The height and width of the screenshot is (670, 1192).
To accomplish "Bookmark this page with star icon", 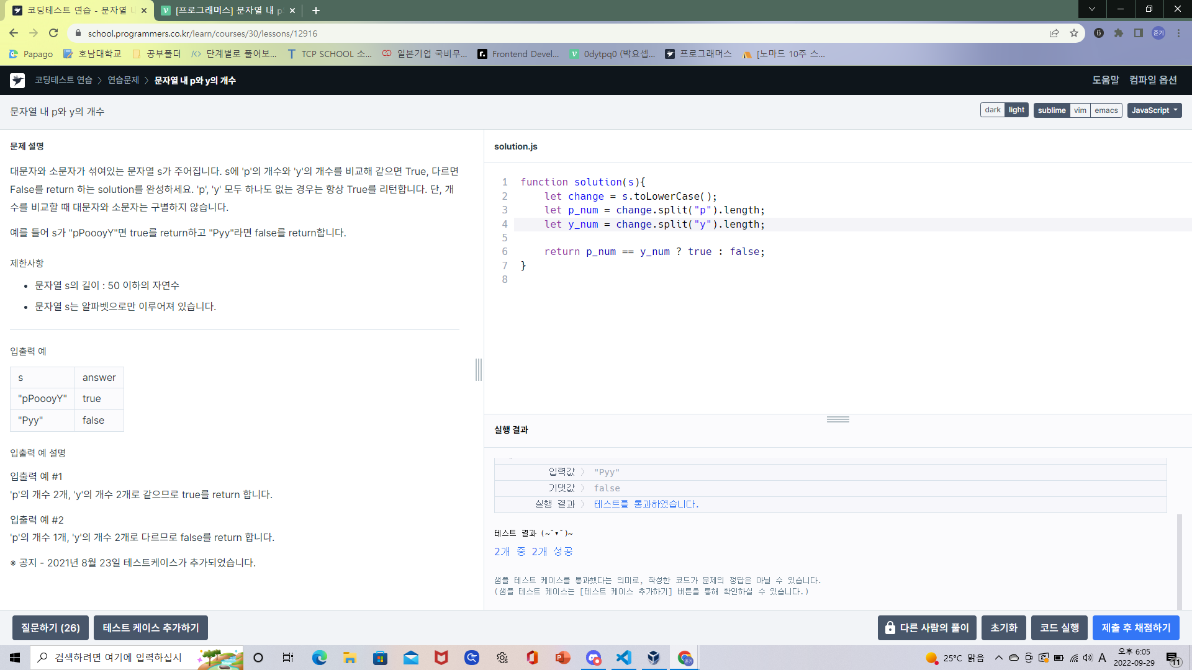I will [x=1074, y=33].
